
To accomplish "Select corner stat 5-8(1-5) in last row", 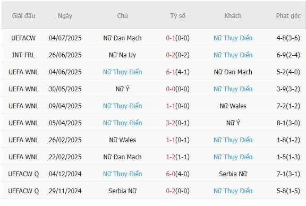I will coord(288,191).
